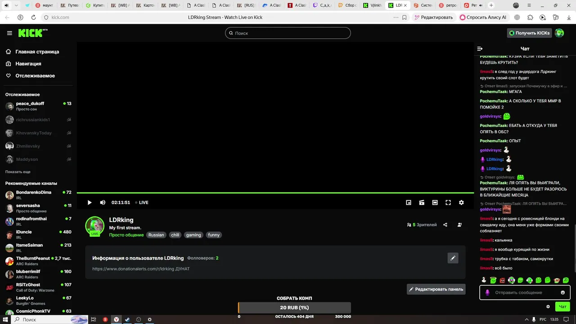Click the Отправить сообщение input
Viewport: 576px width, 324px height.
tap(524, 292)
